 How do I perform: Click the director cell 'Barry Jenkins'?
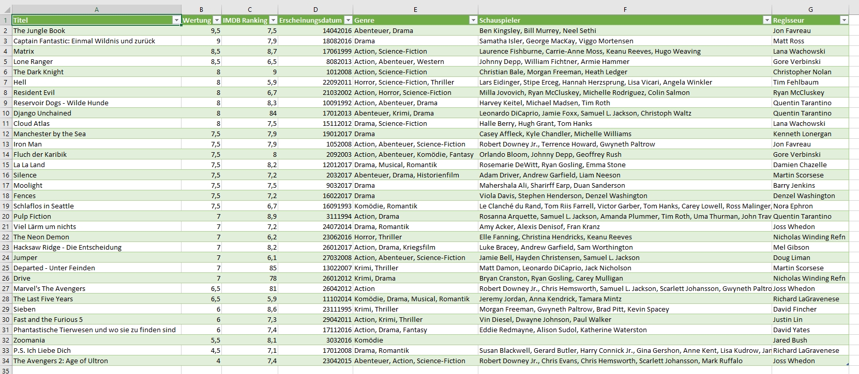tap(810, 185)
